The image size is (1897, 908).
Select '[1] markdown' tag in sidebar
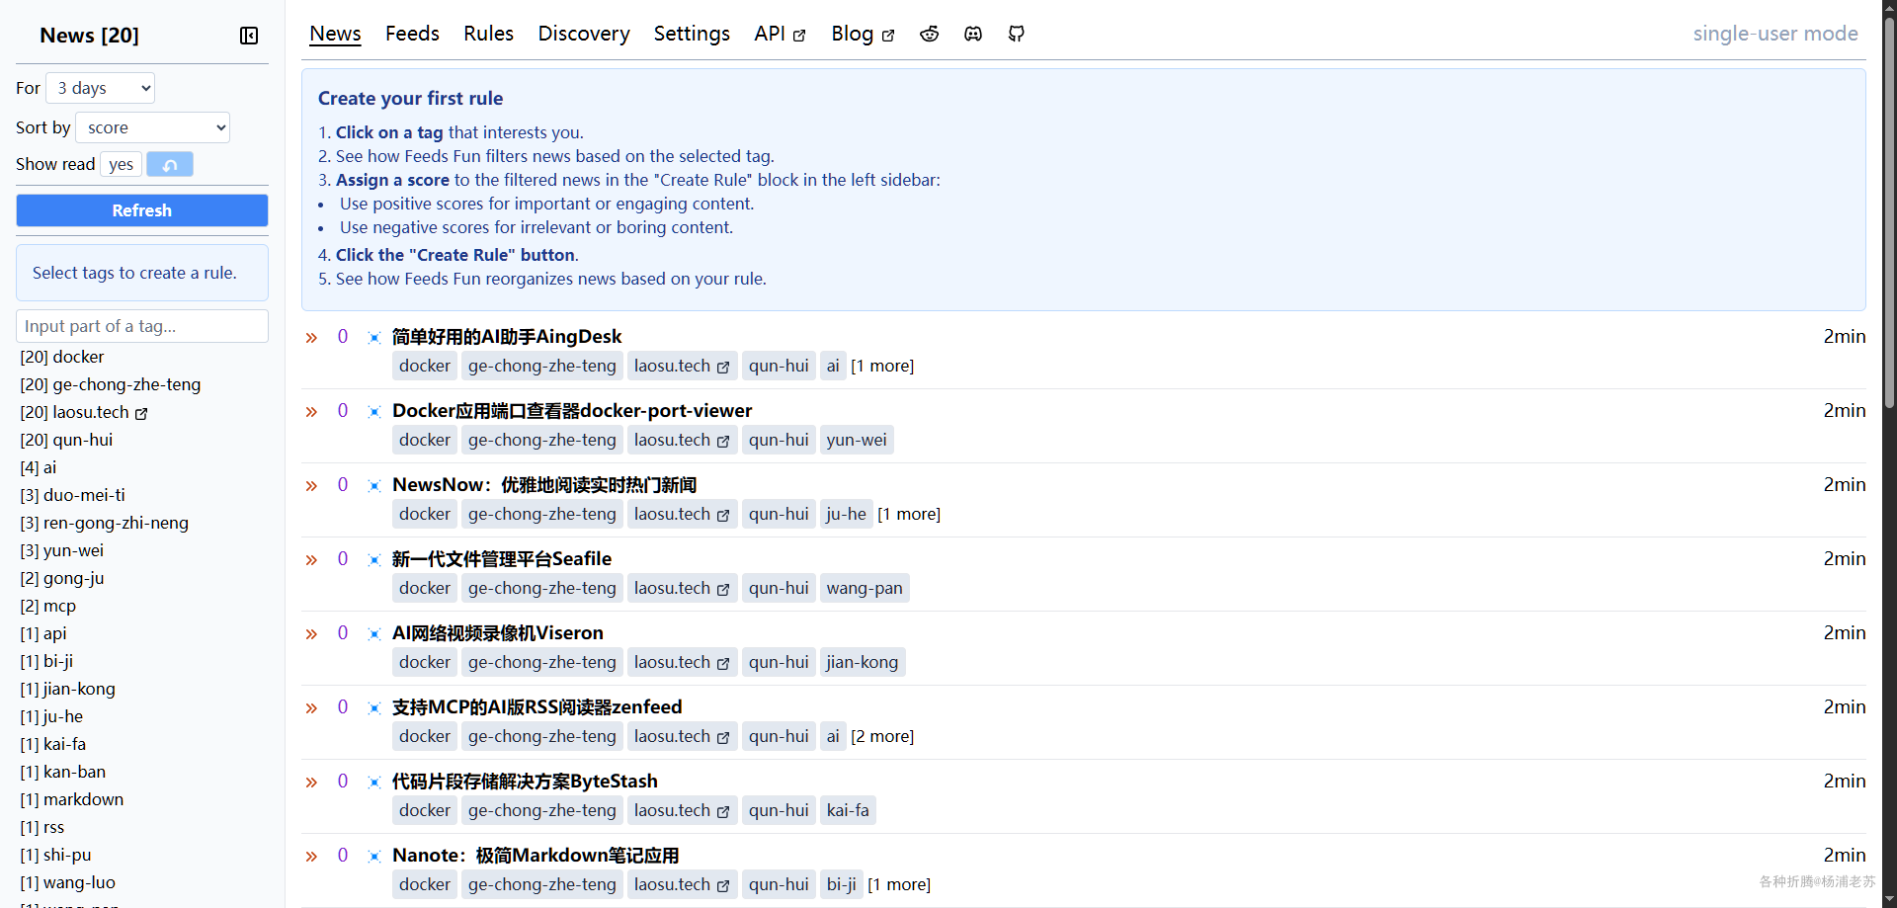(x=72, y=799)
